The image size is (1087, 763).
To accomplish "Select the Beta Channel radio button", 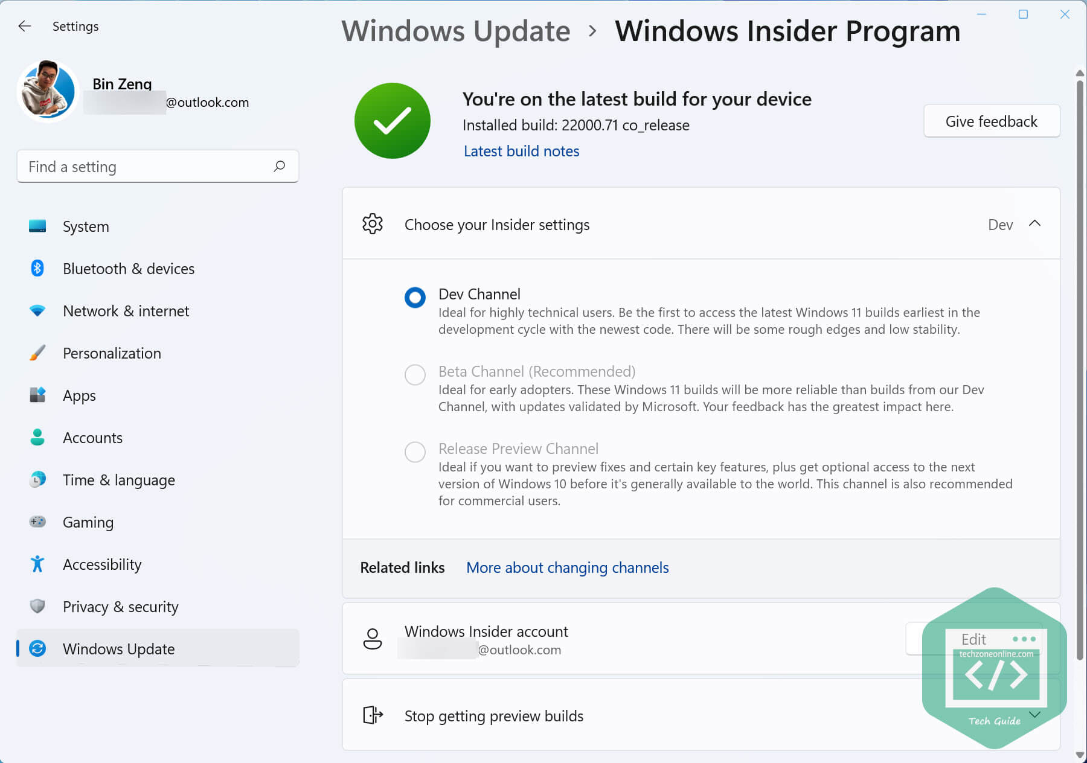I will (415, 375).
